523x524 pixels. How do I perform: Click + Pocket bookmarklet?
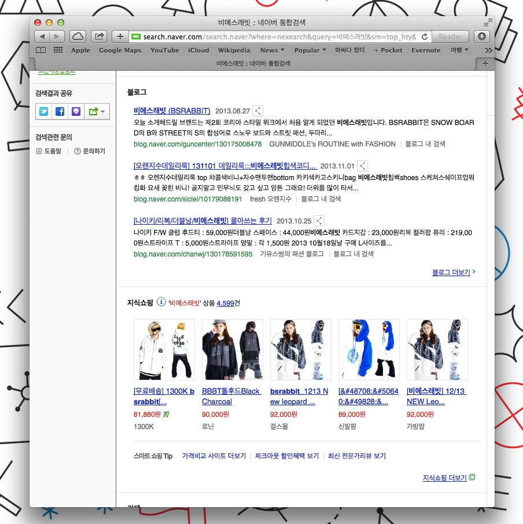point(388,50)
